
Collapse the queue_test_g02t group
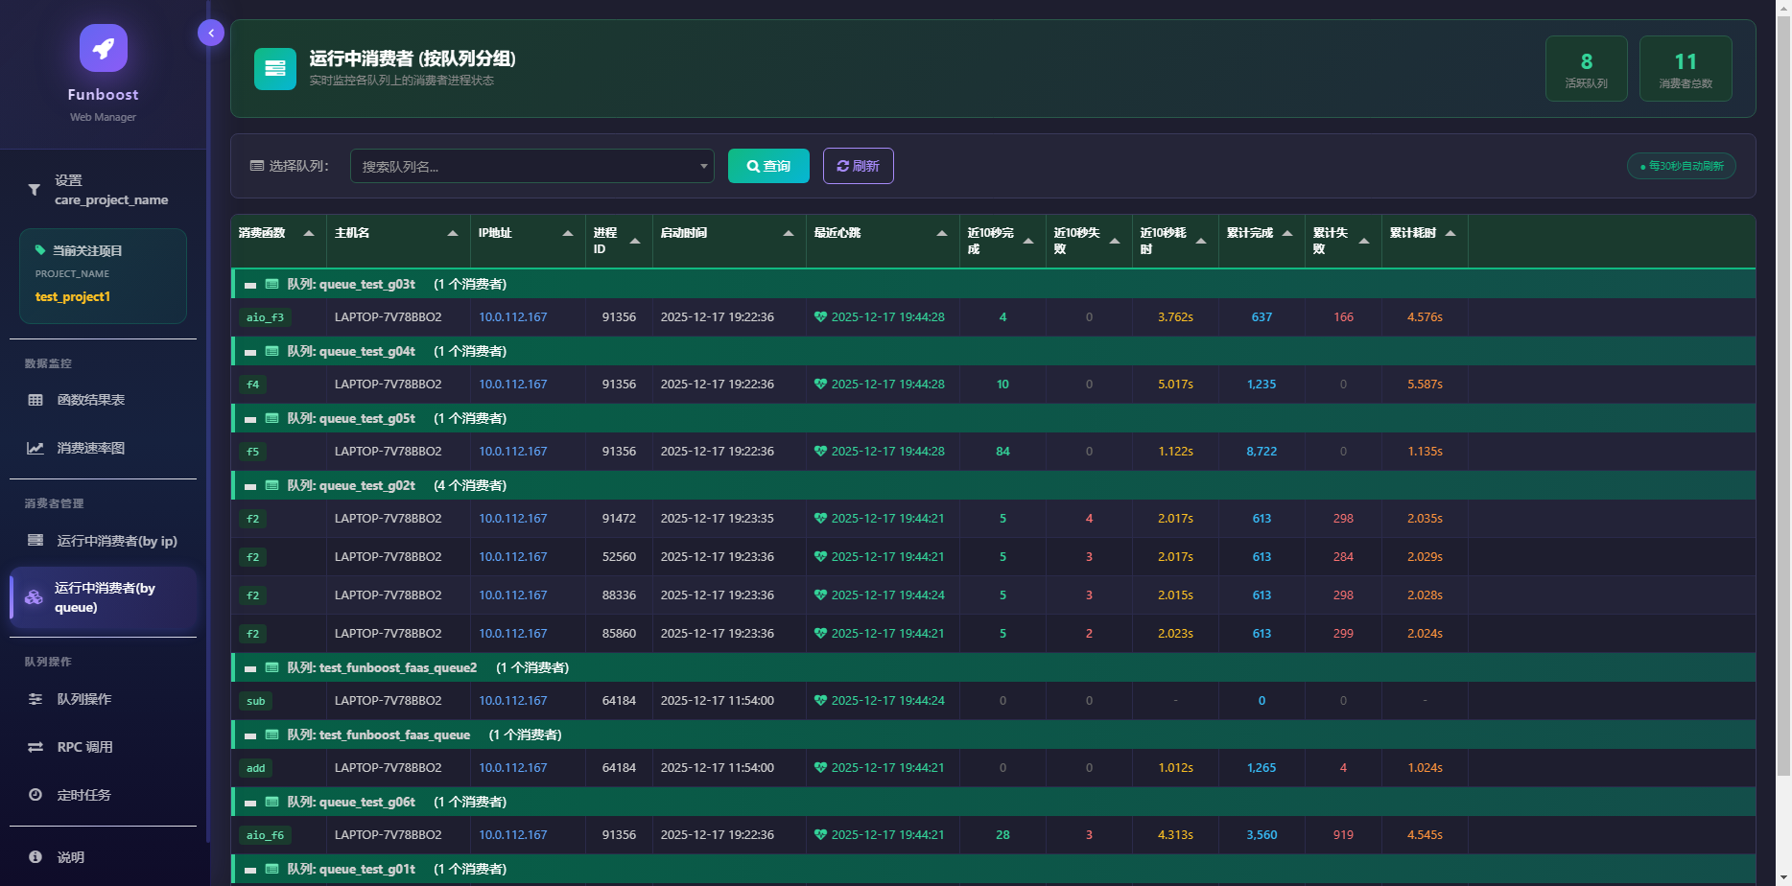point(250,486)
